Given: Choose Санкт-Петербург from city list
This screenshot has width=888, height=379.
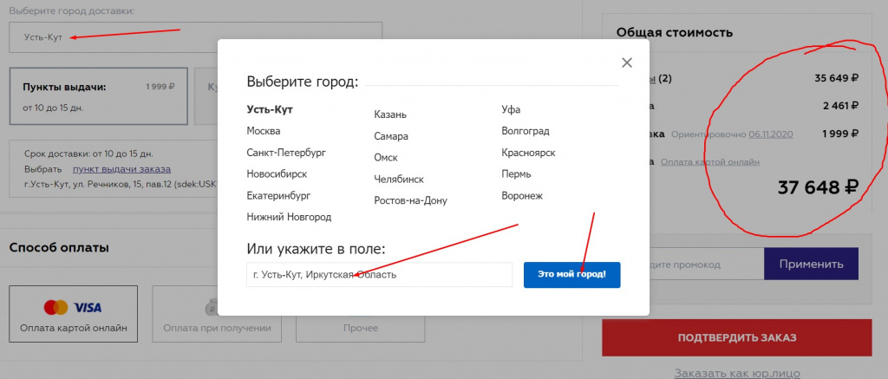Looking at the screenshot, I should pos(286,153).
